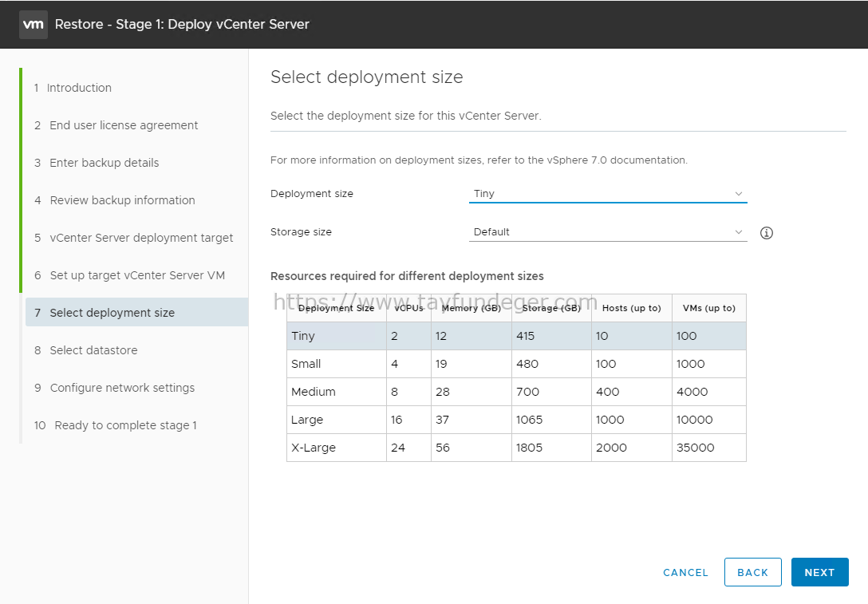Go to Ready to complete stage 1 step
Viewport: 868px width, 604px height.
(x=115, y=426)
